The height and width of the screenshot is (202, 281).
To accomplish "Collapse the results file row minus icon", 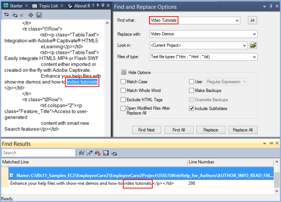I will (x=11, y=176).
